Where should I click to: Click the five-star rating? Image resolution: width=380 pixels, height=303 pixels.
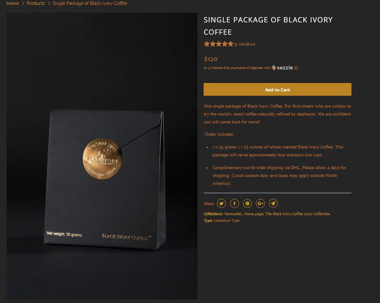(219, 44)
